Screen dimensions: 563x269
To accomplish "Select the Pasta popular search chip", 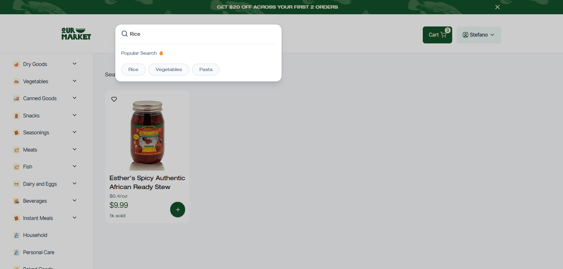I will [206, 70].
